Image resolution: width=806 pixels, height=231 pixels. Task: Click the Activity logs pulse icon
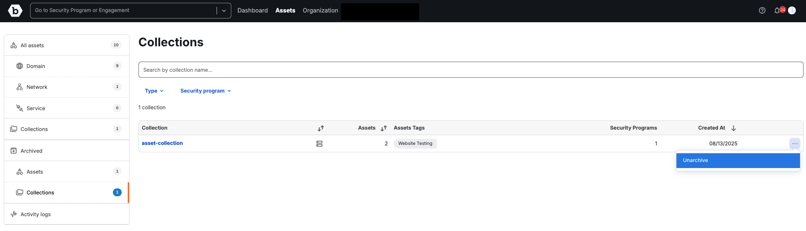(x=13, y=214)
